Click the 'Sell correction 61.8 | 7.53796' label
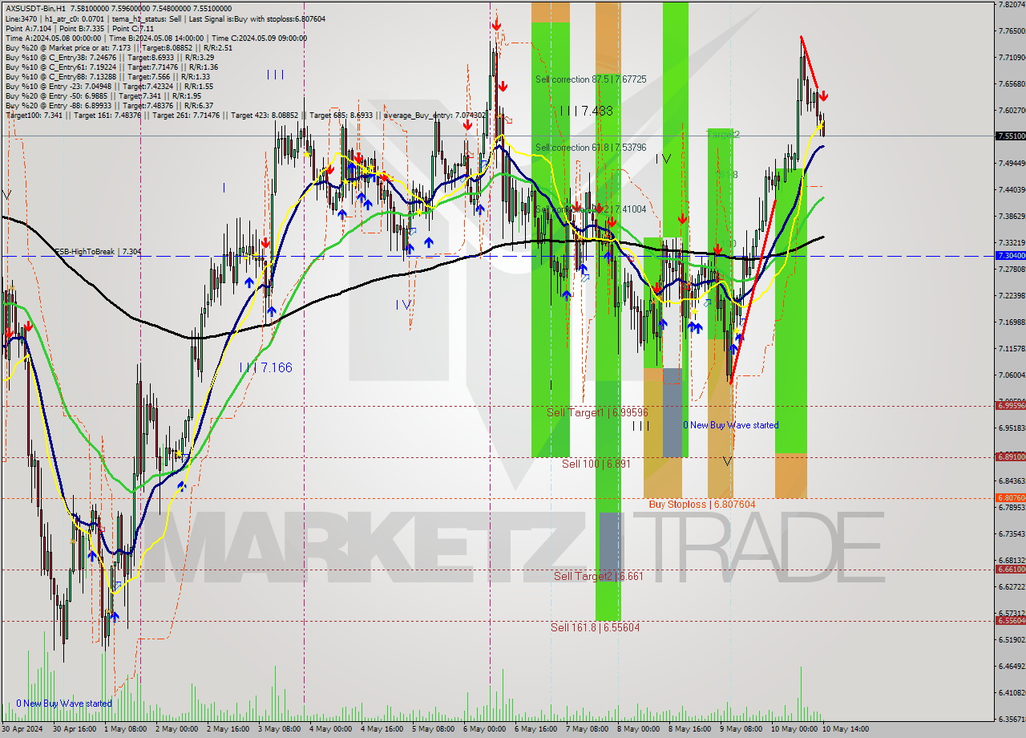The height and width of the screenshot is (738, 1026). (591, 148)
